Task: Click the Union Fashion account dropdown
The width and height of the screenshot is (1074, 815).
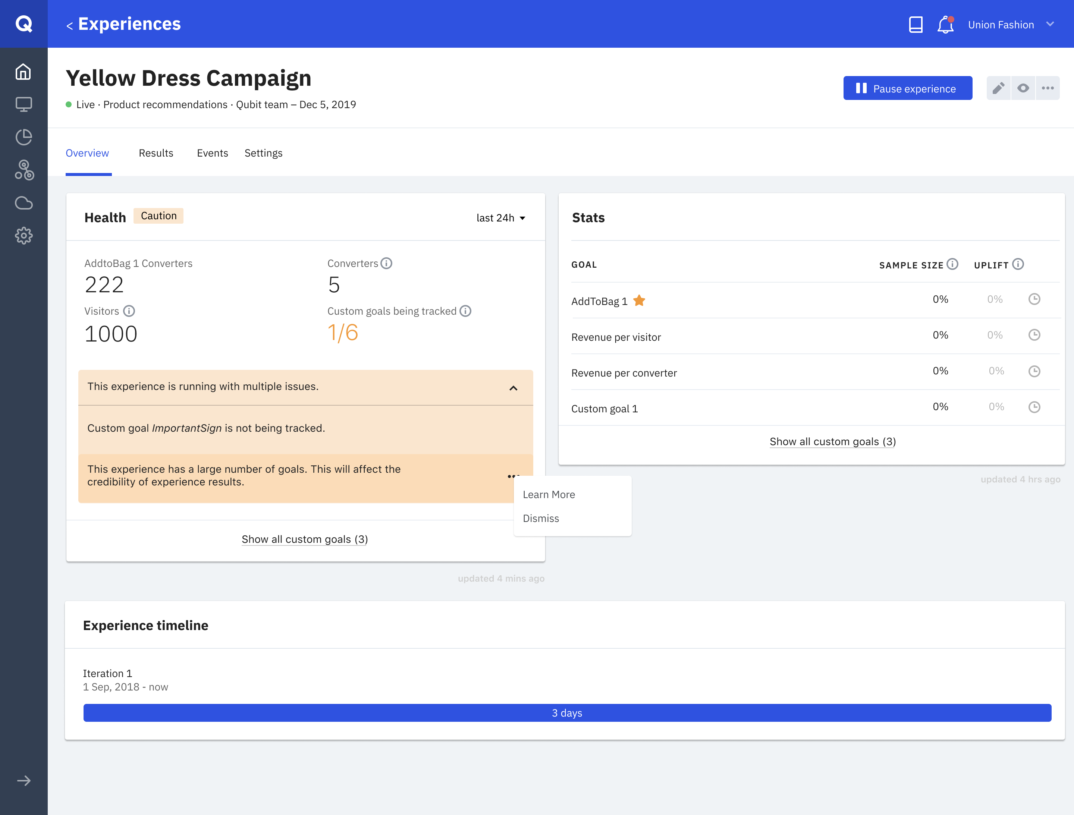Action: point(1011,23)
